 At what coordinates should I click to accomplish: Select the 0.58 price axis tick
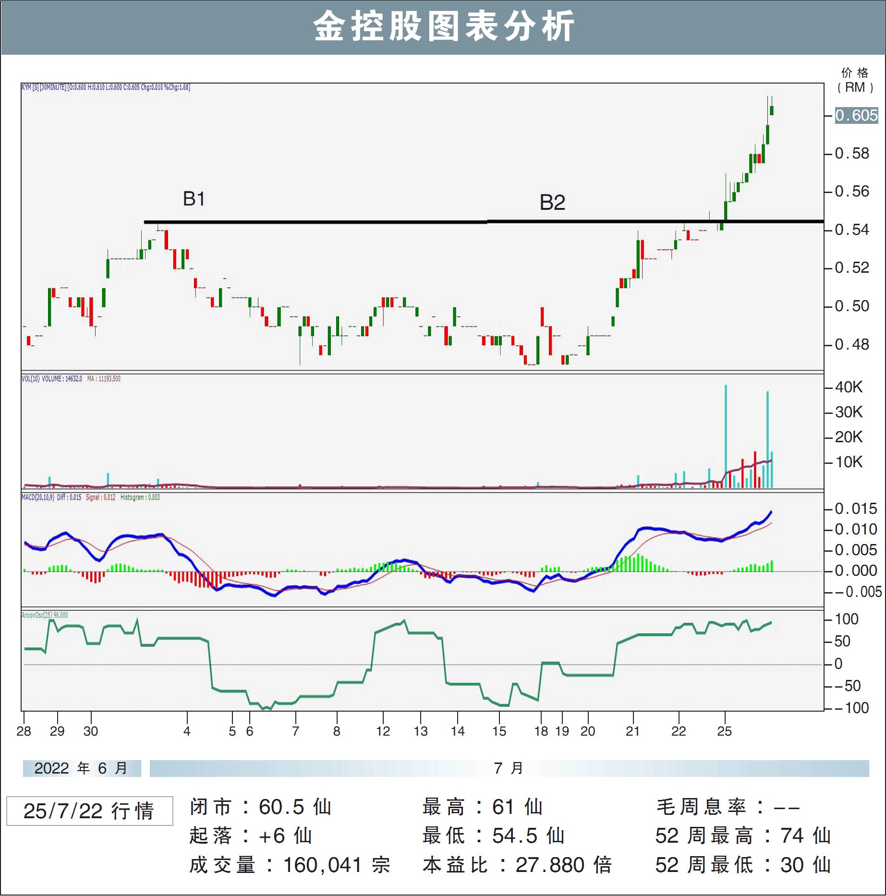coord(852,154)
